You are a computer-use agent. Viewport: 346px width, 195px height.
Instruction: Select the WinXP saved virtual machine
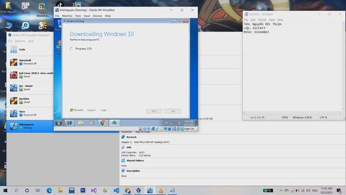30,88
